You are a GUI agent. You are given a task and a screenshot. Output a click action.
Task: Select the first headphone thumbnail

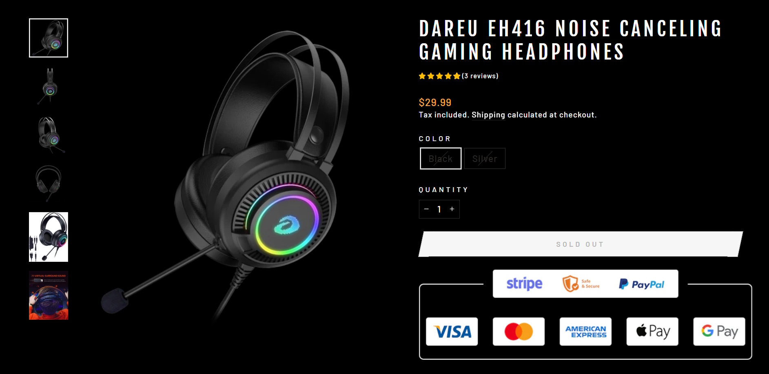49,38
